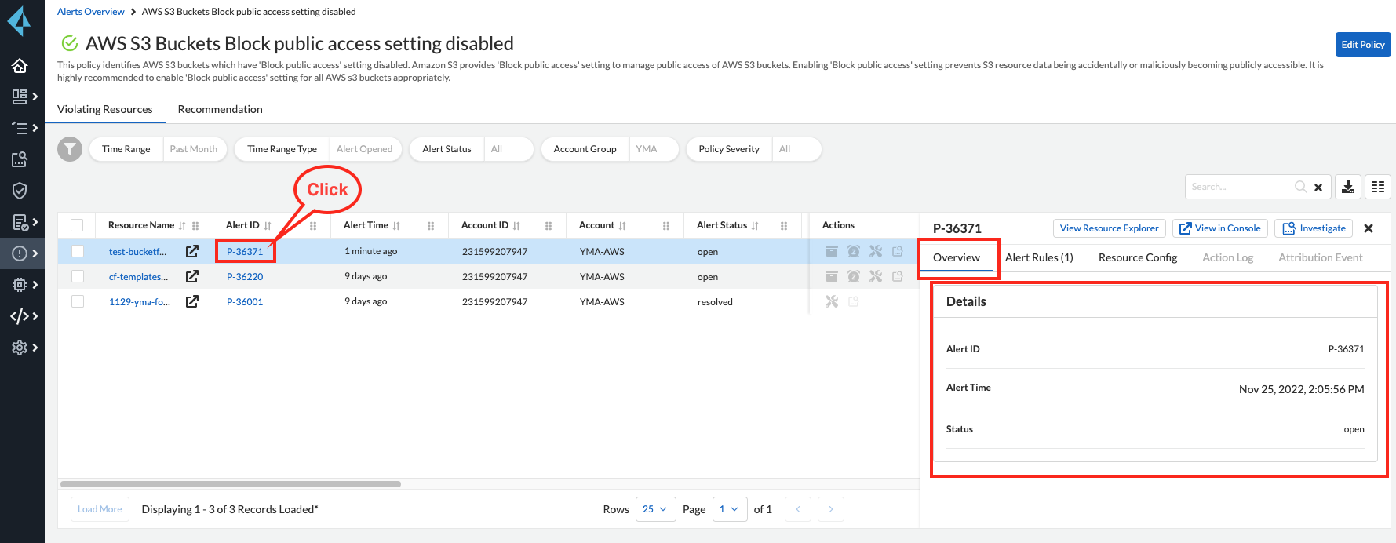Snooze alert P-36371 with clock icon

pos(854,252)
